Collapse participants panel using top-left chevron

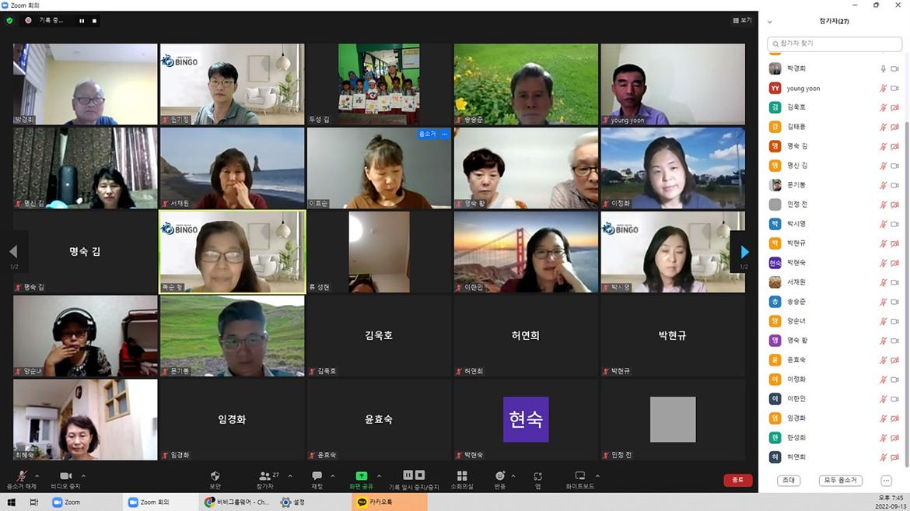(x=770, y=22)
